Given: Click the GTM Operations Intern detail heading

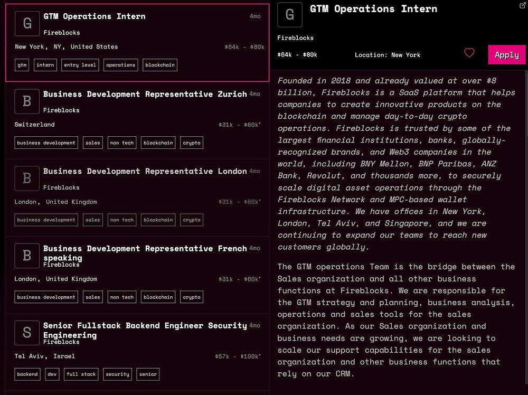Looking at the screenshot, I should pyautogui.click(x=373, y=9).
